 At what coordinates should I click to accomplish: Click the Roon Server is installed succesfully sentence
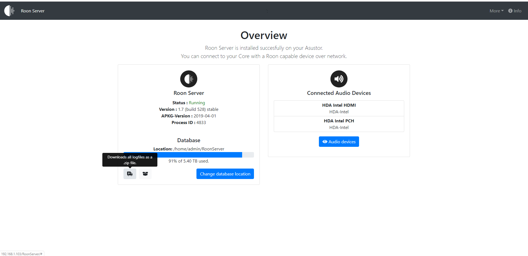coord(264,48)
